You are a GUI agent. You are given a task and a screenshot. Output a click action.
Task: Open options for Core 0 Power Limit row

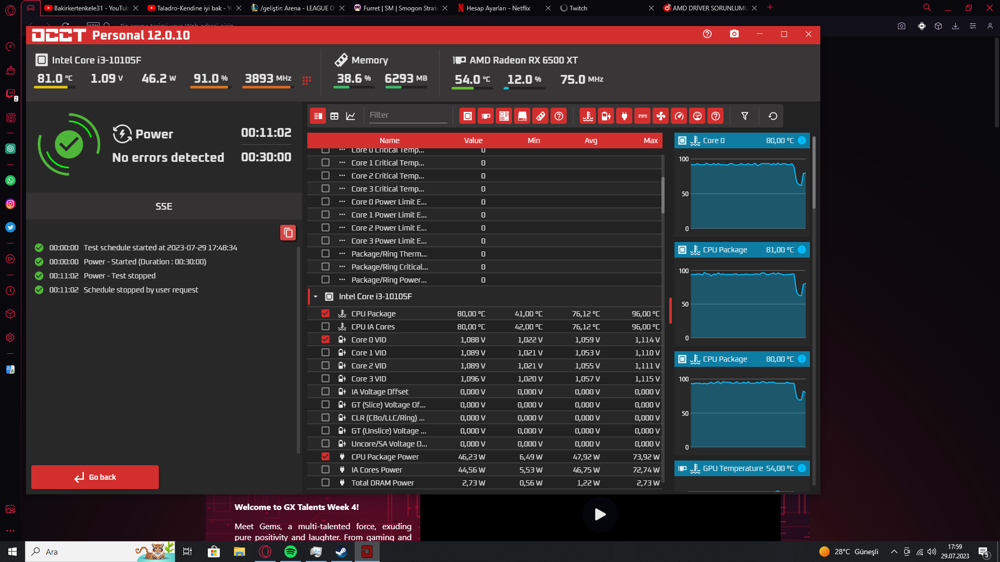(342, 202)
